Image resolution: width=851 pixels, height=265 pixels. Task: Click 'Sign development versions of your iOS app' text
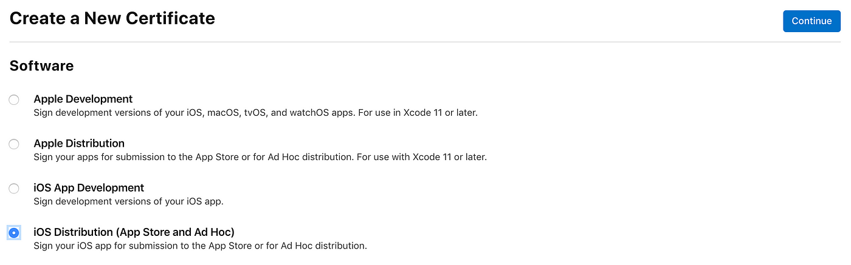(129, 201)
